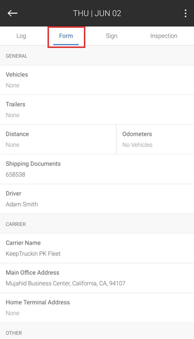
Task: Open the three-dot overflow menu
Action: point(185,13)
